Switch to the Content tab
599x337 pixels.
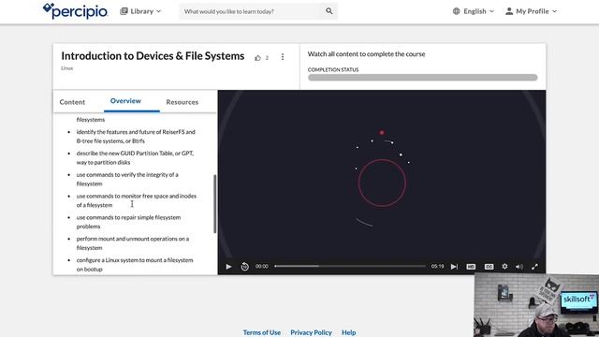(x=72, y=102)
